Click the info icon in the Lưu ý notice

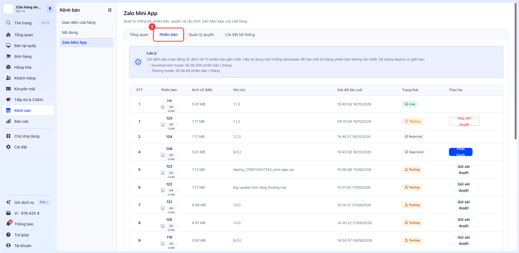[138, 62]
